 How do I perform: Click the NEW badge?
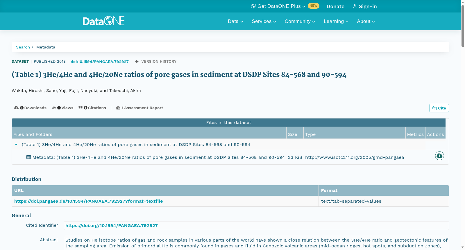(x=314, y=6)
